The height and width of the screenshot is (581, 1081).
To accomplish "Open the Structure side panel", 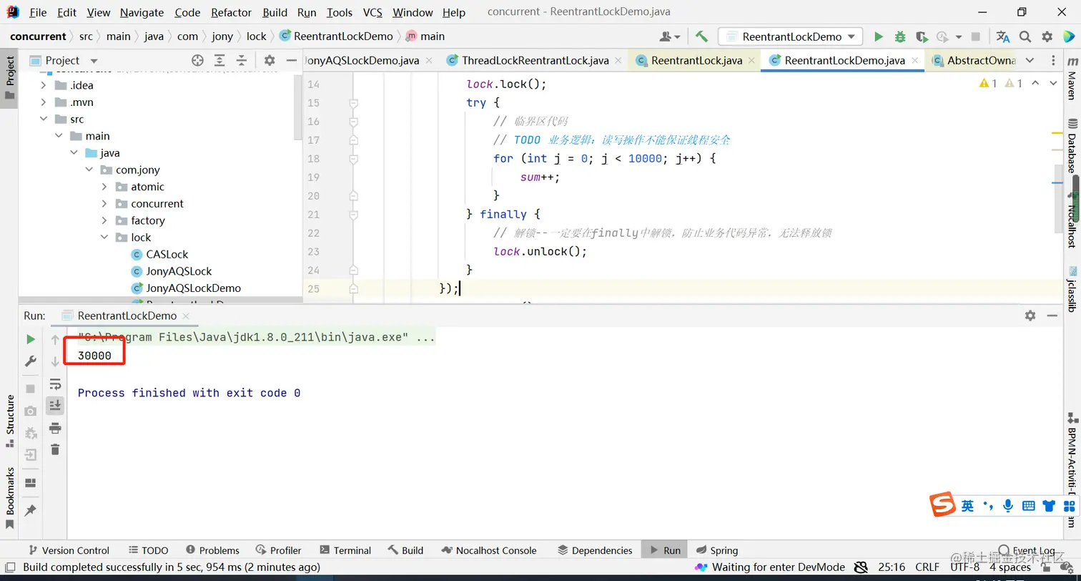I will (x=10, y=421).
